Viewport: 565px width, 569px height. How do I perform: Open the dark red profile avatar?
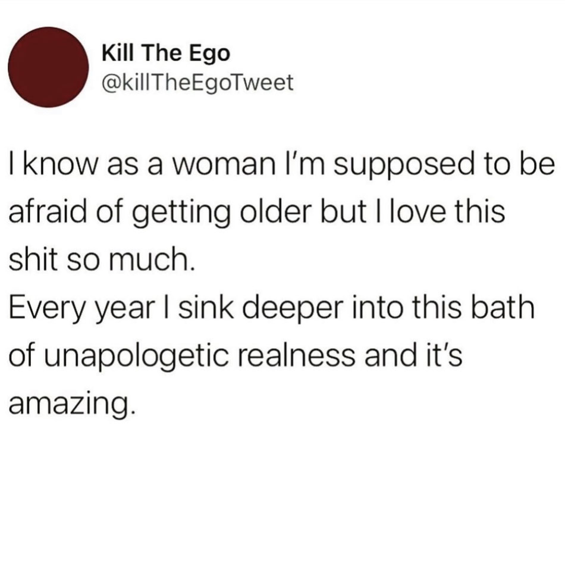pos(48,67)
